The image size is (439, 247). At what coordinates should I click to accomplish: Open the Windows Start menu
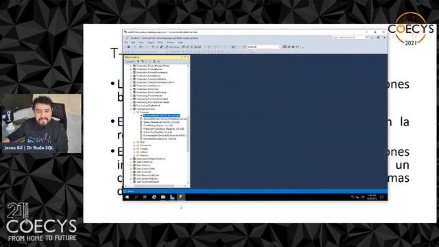click(x=127, y=197)
